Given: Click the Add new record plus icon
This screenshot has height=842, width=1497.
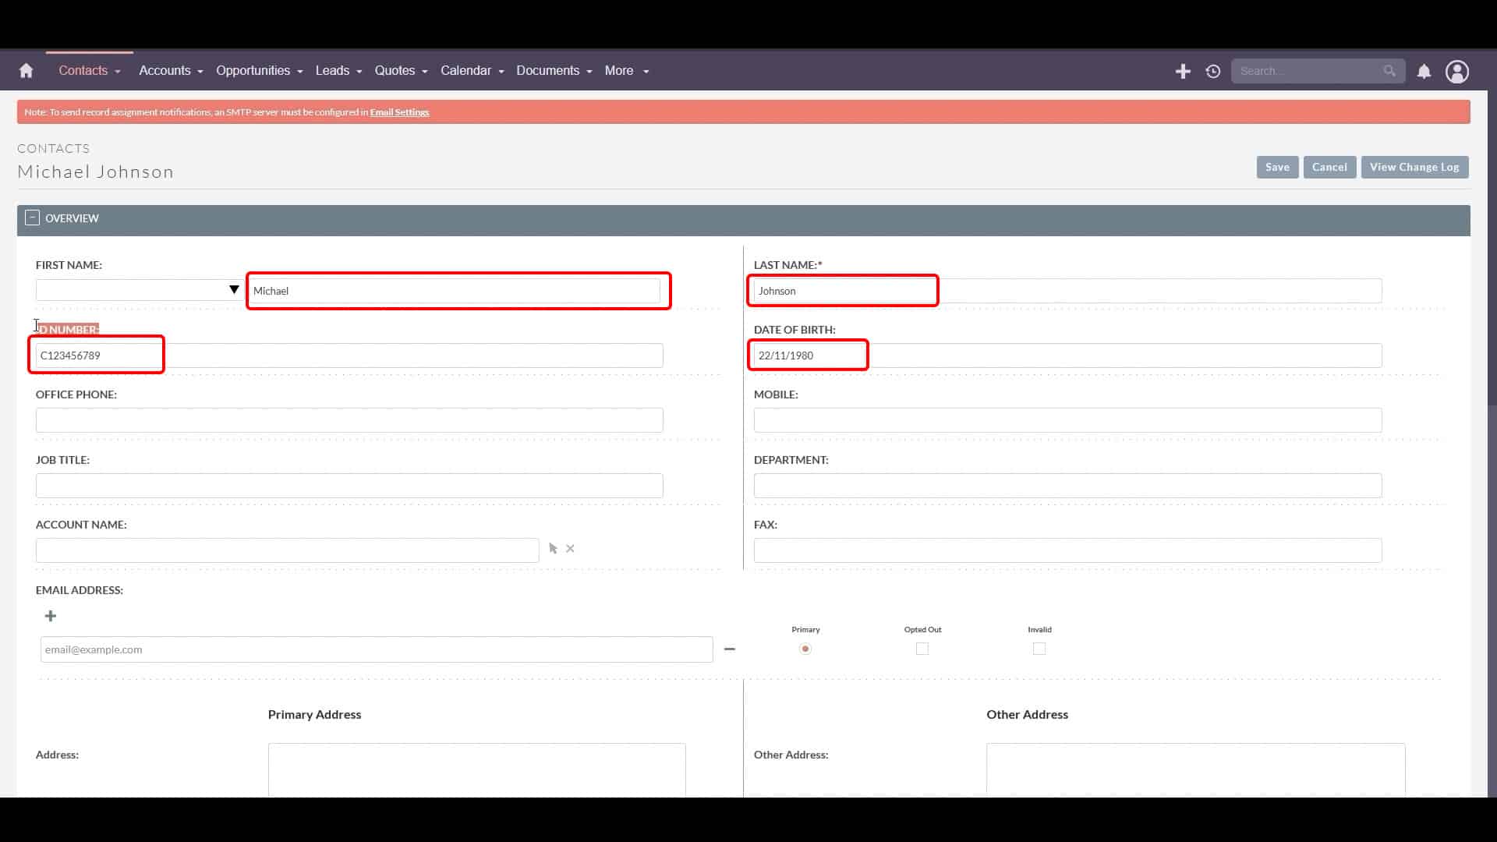Looking at the screenshot, I should (x=1181, y=71).
